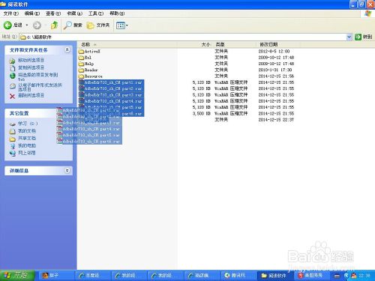
Task: Click the red X delete icon
Action: pyautogui.click(x=12, y=96)
